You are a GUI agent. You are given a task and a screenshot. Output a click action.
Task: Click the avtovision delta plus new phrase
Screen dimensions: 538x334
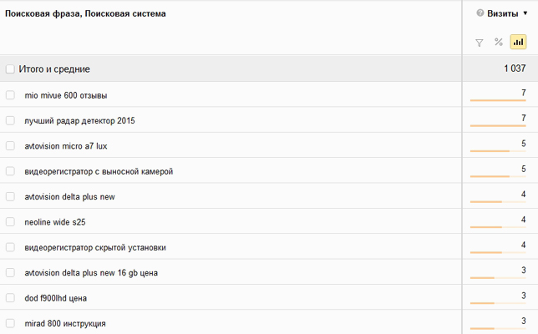[69, 197]
